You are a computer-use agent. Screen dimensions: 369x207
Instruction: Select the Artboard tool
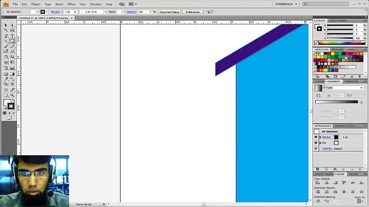(6, 90)
